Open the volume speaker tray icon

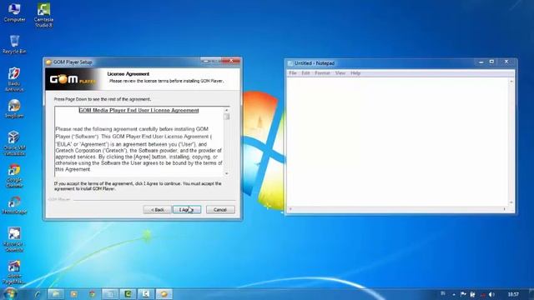491,294
